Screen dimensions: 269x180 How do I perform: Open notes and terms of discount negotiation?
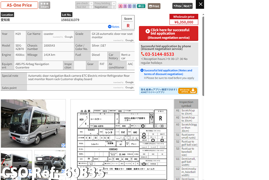click(x=168, y=72)
